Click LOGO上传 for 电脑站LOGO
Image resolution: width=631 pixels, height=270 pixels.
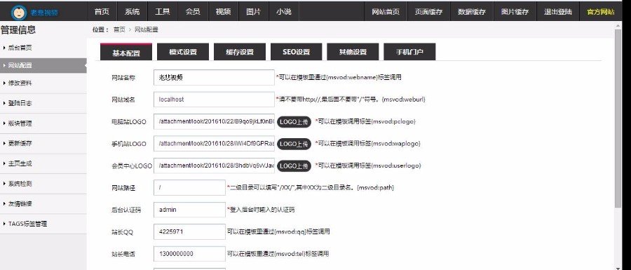pyautogui.click(x=294, y=122)
